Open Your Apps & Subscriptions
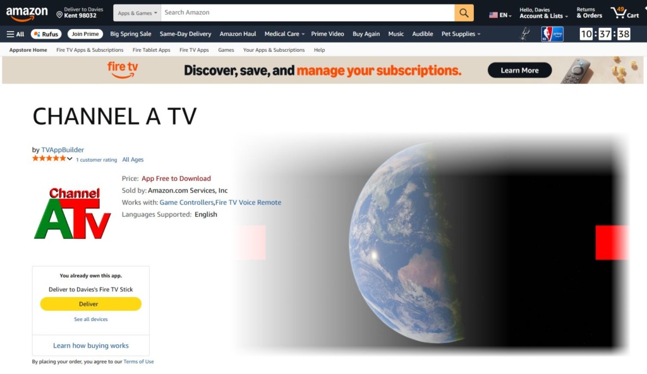The image size is (647, 374). (x=274, y=50)
